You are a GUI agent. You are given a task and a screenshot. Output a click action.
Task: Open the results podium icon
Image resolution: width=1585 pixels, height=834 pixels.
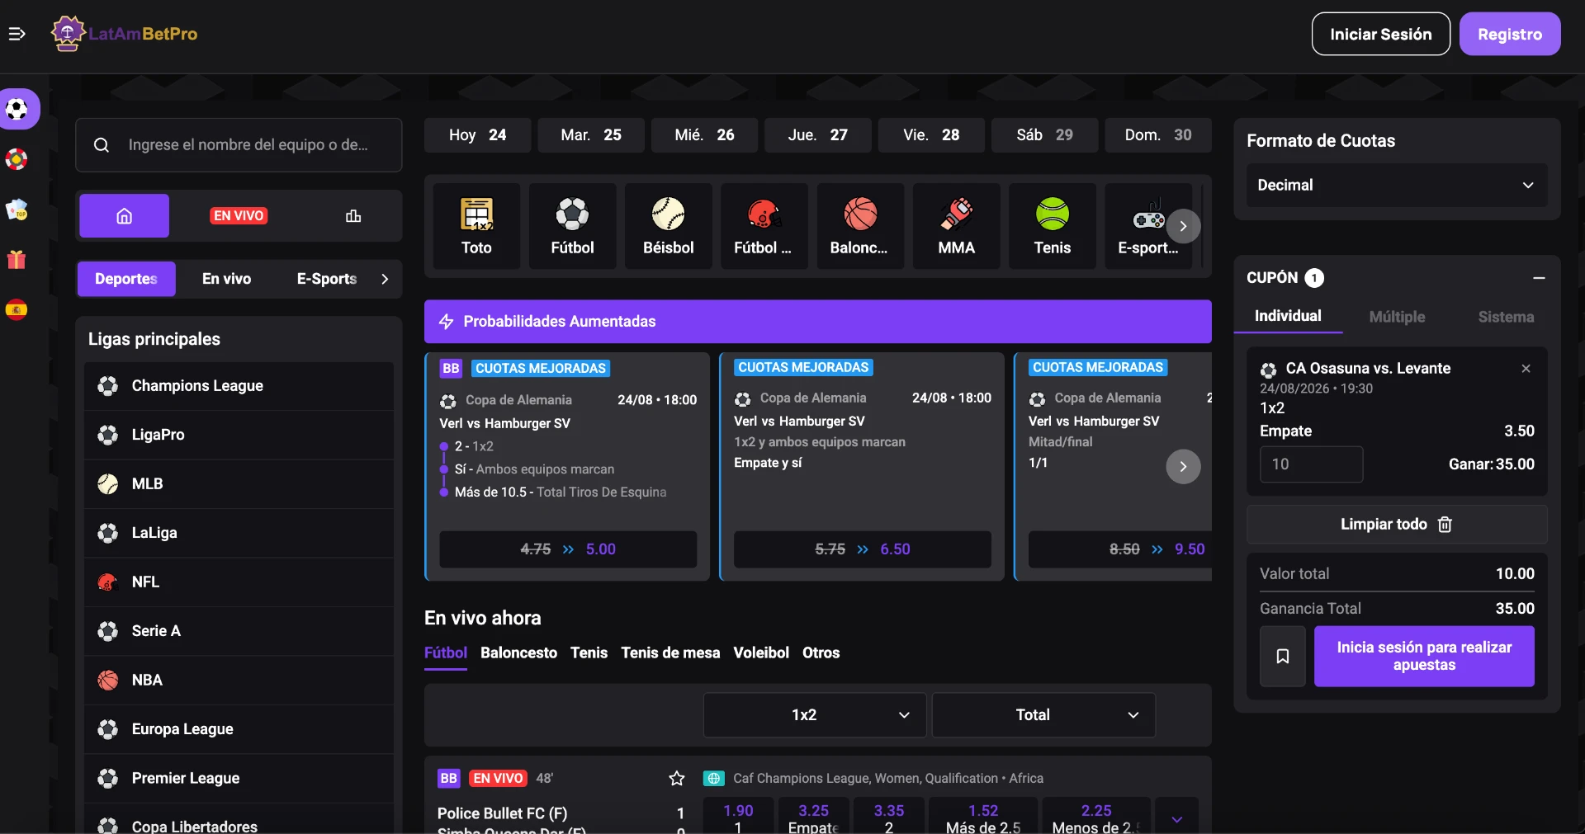coord(353,216)
